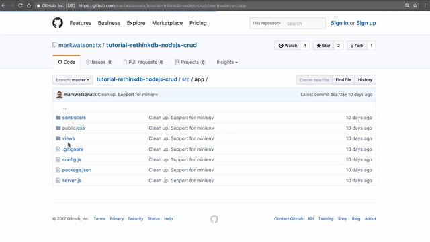The image size is (430, 242).
Task: Click the GitHub octocat logo in header
Action: click(x=58, y=23)
